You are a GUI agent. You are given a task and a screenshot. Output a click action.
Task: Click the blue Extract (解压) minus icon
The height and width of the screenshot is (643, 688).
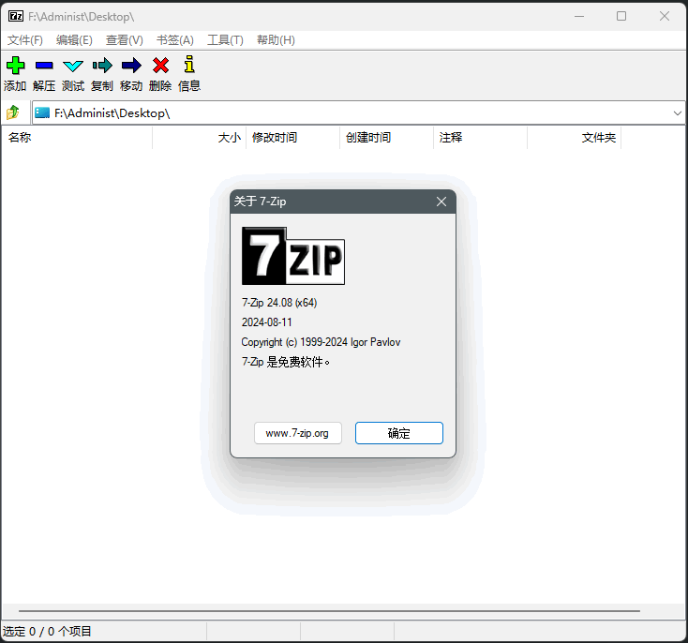[x=44, y=66]
